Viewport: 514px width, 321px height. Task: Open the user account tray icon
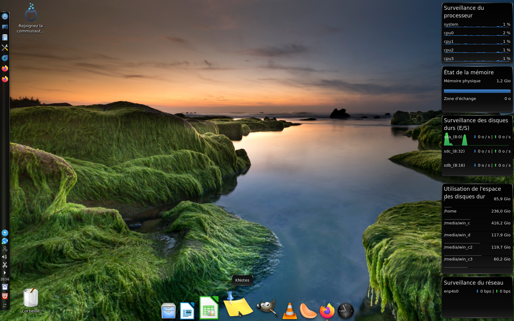[5, 249]
